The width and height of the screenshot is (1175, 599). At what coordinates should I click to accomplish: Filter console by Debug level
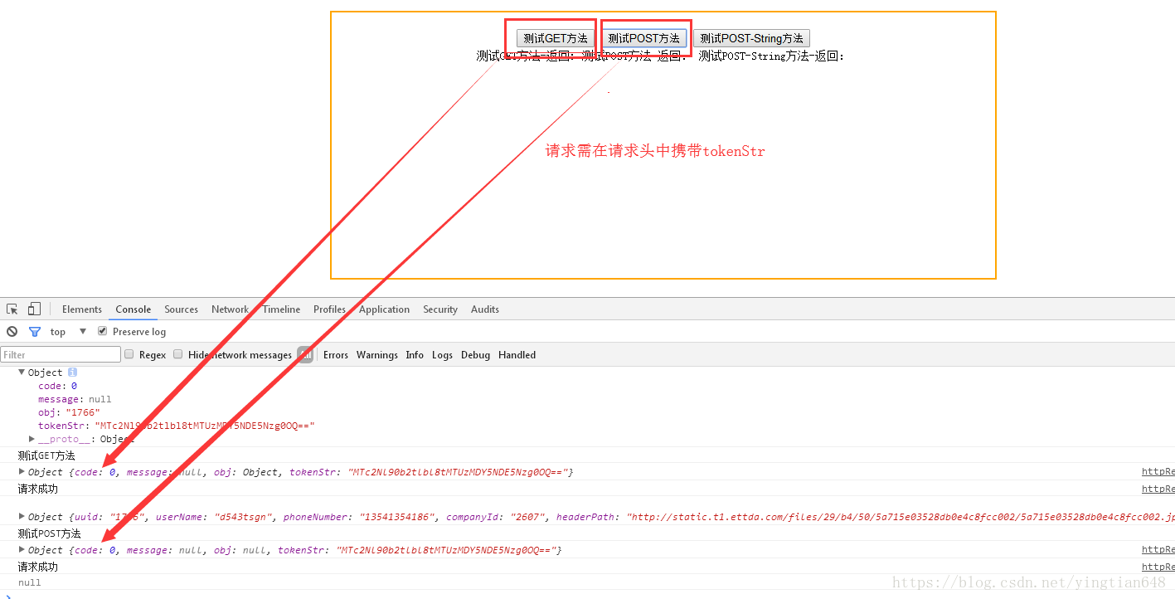475,355
